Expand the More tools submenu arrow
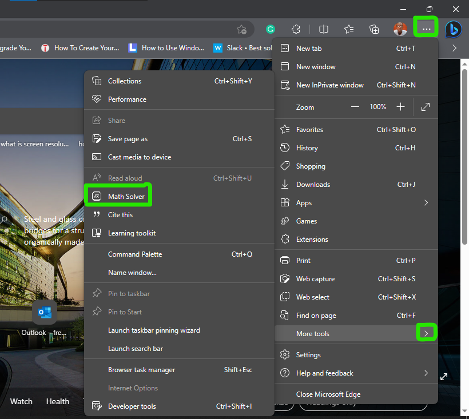The image size is (469, 419). [426, 333]
